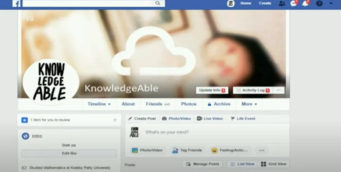
Task: Expand the account dropdown arrow
Action: click(x=331, y=4)
